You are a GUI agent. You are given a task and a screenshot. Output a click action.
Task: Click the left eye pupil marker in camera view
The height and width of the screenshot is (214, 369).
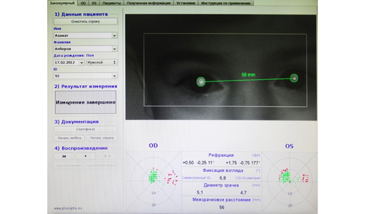coord(294,78)
